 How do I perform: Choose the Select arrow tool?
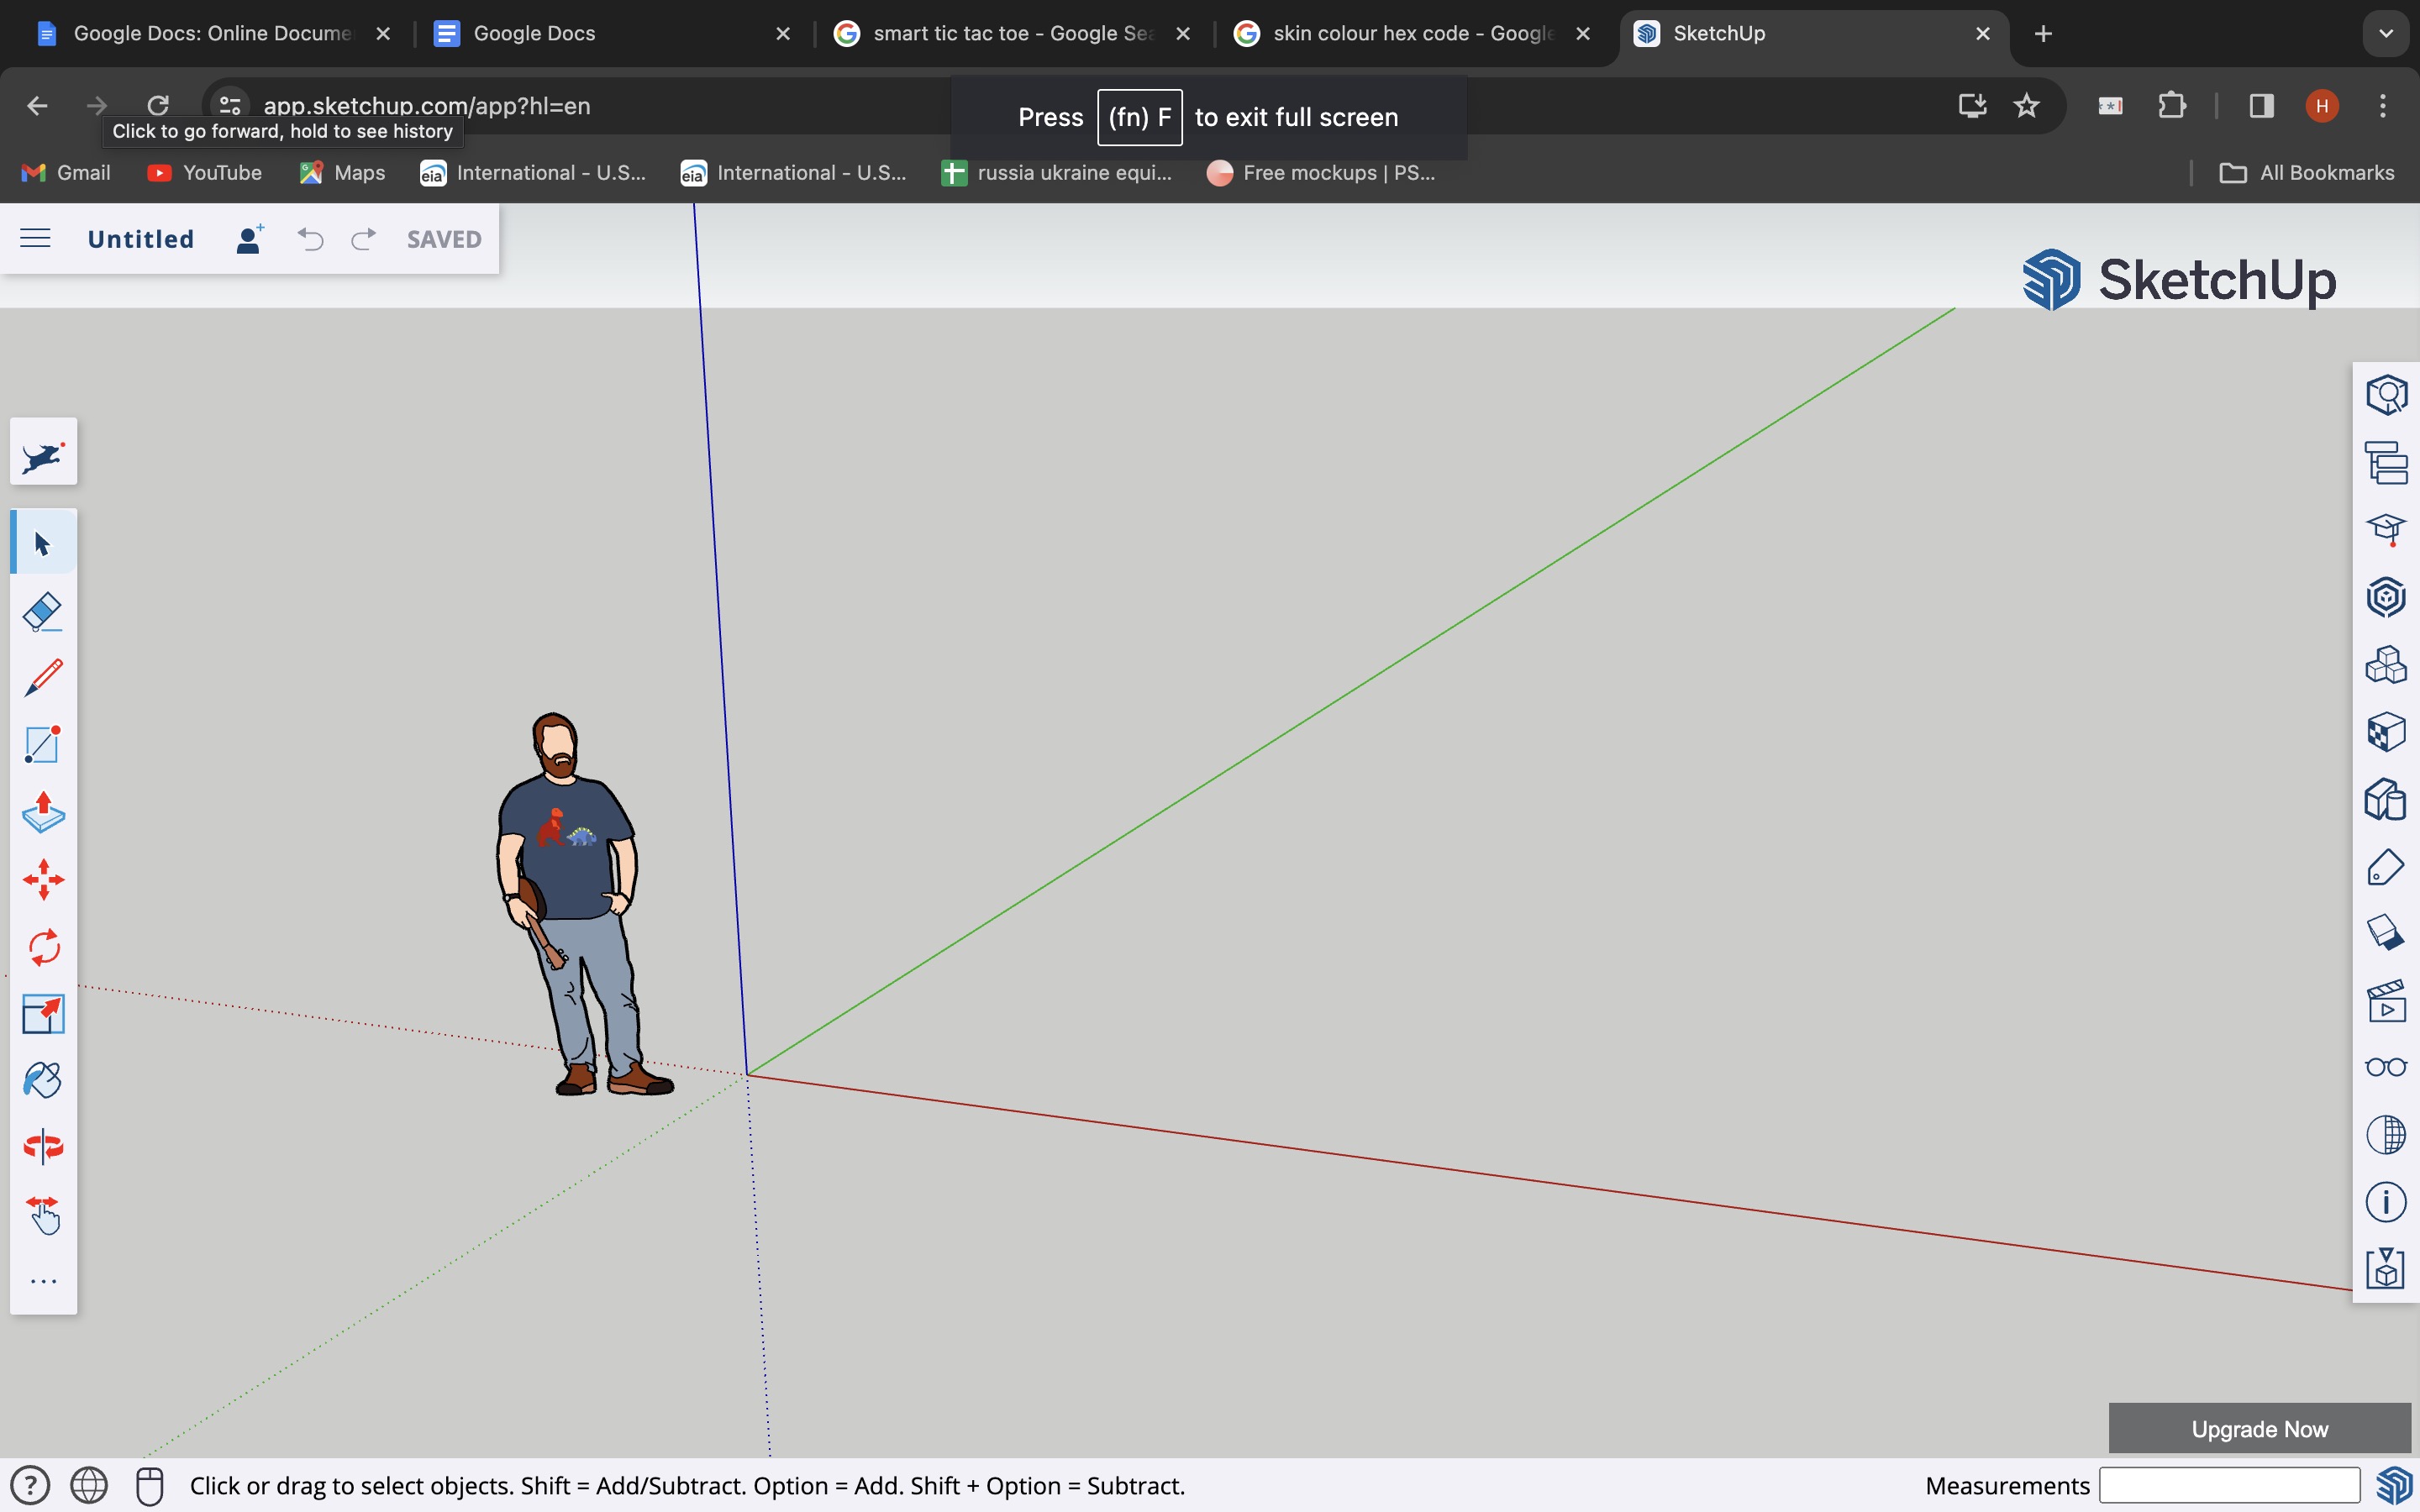coord(43,543)
